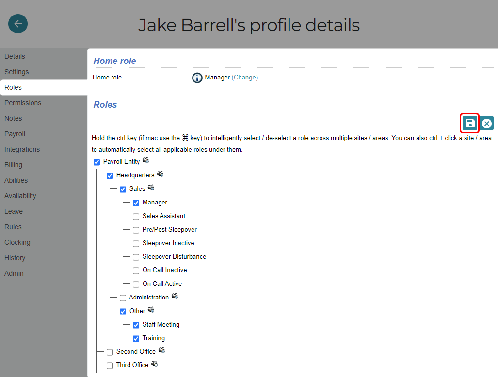Tick the Sleepover Inactive checkbox
This screenshot has width=498, height=377.
136,244
